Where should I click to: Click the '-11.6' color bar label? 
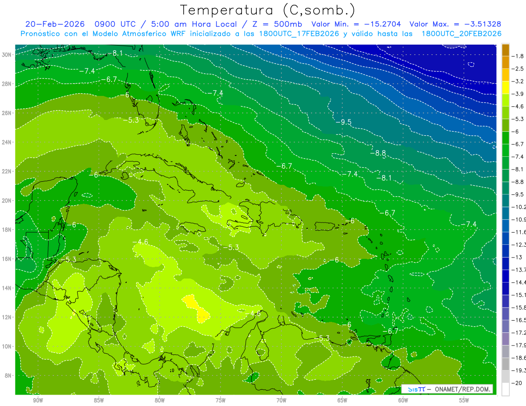pyautogui.click(x=519, y=232)
